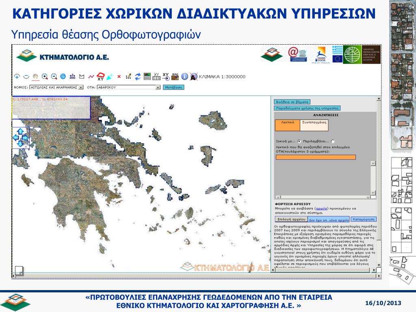Screen dimensions: 416x312
Task: Select the cyan triangle add-point tool
Action: click(110, 77)
